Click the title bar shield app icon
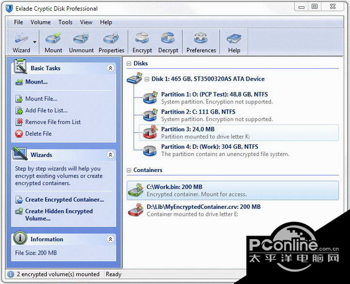 (9, 9)
